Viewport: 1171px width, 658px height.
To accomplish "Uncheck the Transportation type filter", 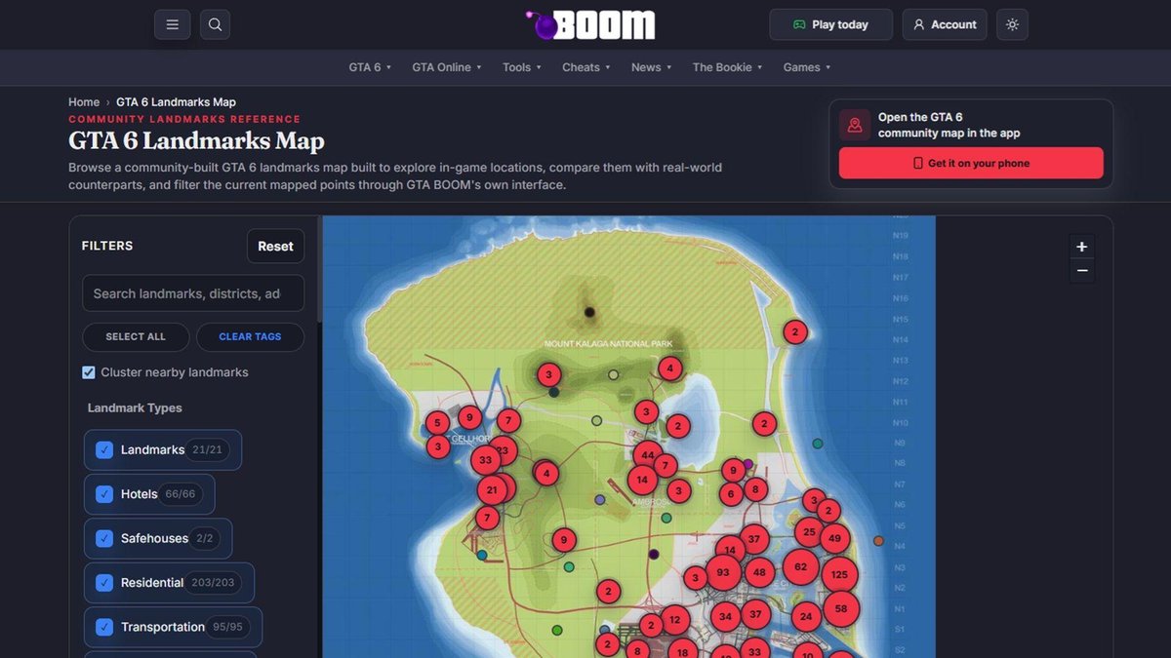I will pos(104,627).
